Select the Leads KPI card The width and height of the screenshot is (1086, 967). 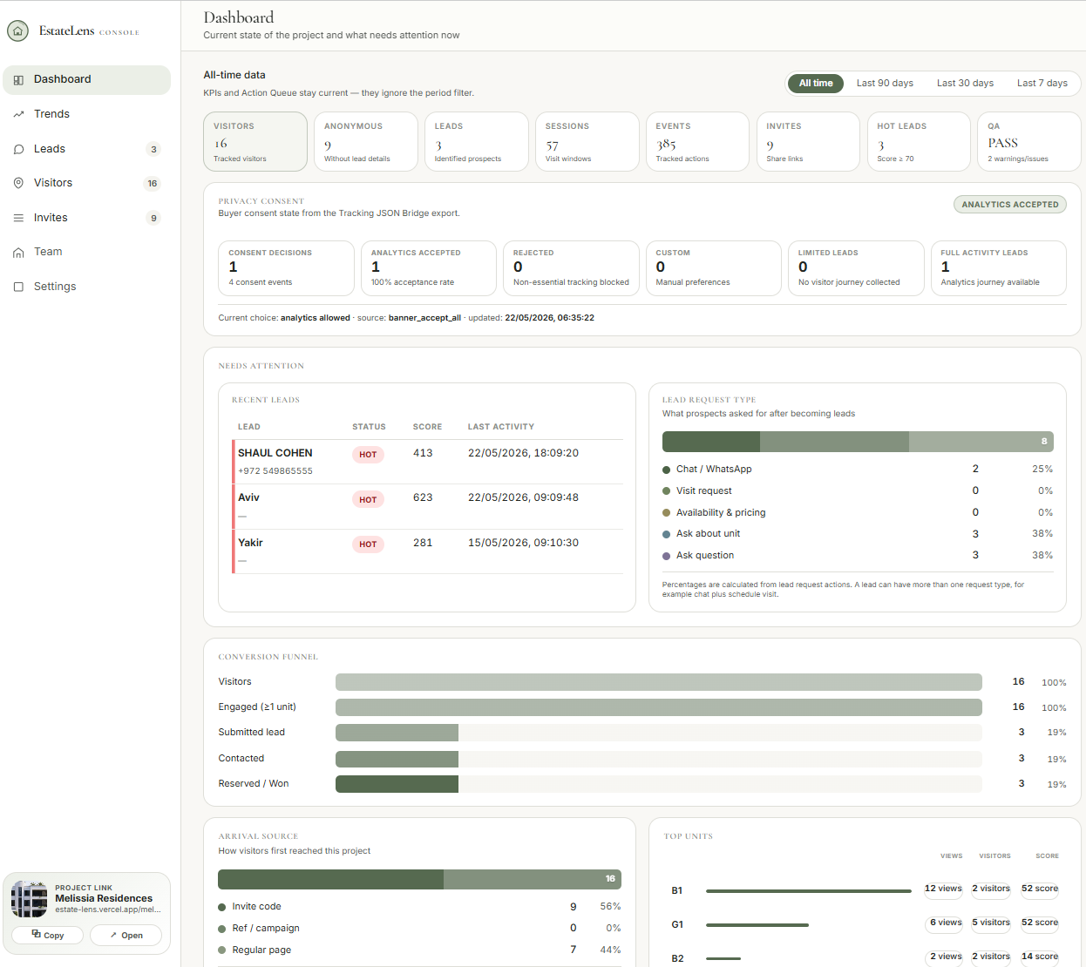[x=477, y=141]
